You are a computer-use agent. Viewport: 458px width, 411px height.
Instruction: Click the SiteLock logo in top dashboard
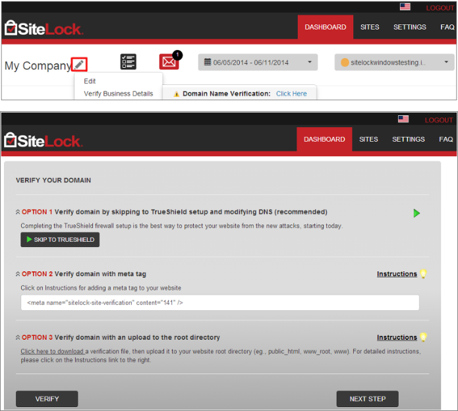(43, 28)
